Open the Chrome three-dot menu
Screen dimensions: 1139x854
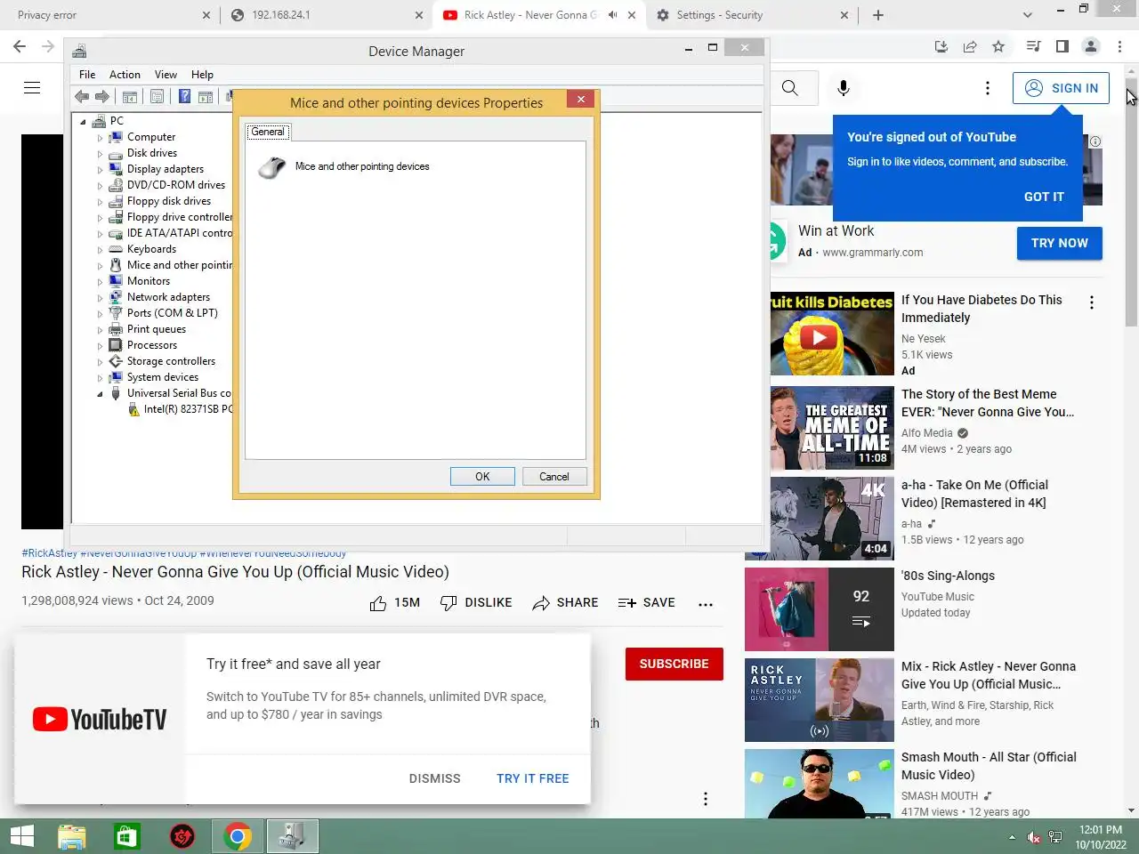(x=1119, y=46)
